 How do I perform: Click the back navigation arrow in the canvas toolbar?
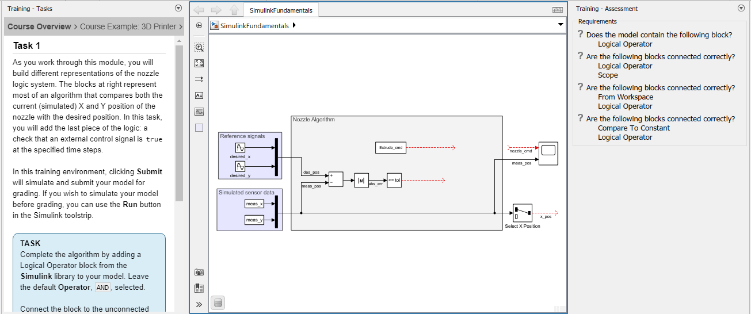pyautogui.click(x=199, y=10)
